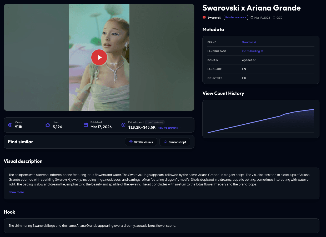Expand visual description with Show more

point(16,192)
